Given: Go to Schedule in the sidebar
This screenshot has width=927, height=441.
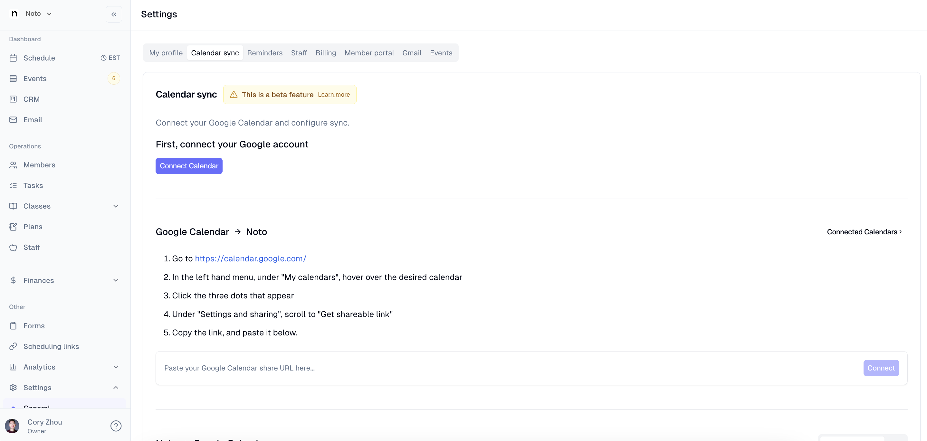Looking at the screenshot, I should 39,58.
